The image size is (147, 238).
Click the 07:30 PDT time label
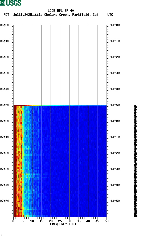click(5, 169)
